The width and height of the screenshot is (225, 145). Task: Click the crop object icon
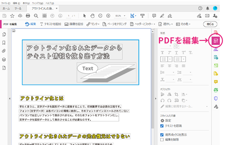tap(176, 94)
